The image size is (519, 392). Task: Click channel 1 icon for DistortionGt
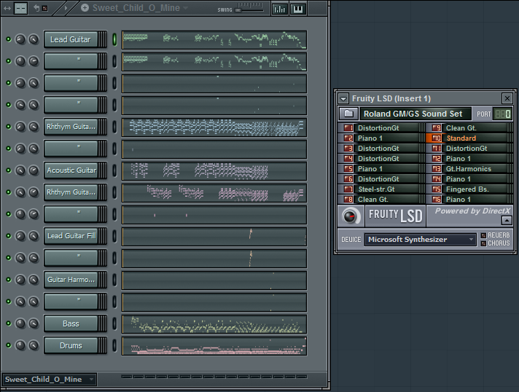coord(348,128)
